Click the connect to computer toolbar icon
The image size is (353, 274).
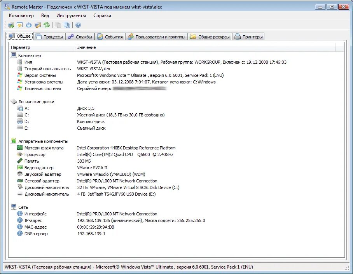(x=11, y=25)
